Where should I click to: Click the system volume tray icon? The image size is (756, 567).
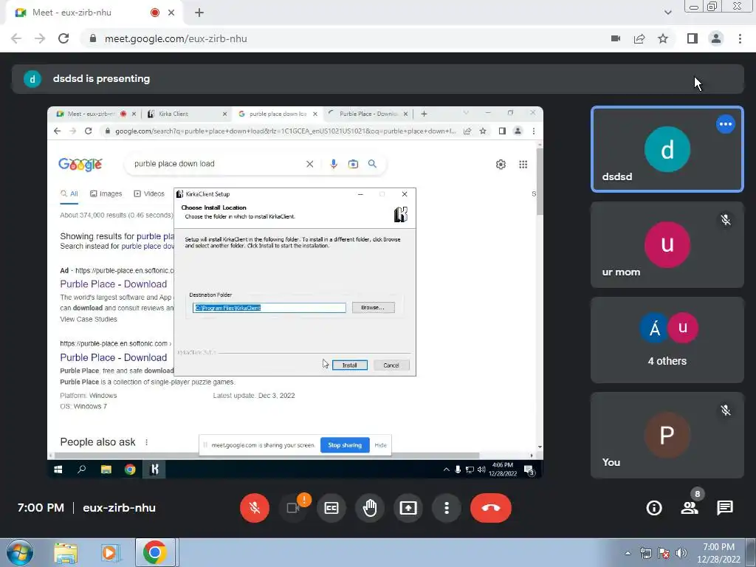(681, 553)
